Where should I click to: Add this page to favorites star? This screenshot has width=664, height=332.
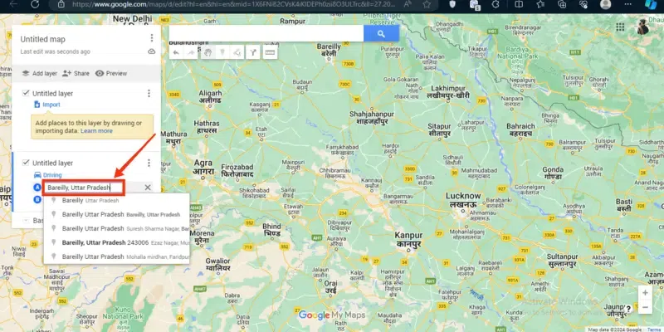point(427,4)
